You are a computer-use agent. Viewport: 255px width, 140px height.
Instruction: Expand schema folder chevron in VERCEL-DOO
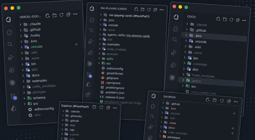[24, 98]
